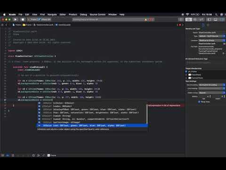Select UIColor(coder:) completion

click(x=92, y=106)
